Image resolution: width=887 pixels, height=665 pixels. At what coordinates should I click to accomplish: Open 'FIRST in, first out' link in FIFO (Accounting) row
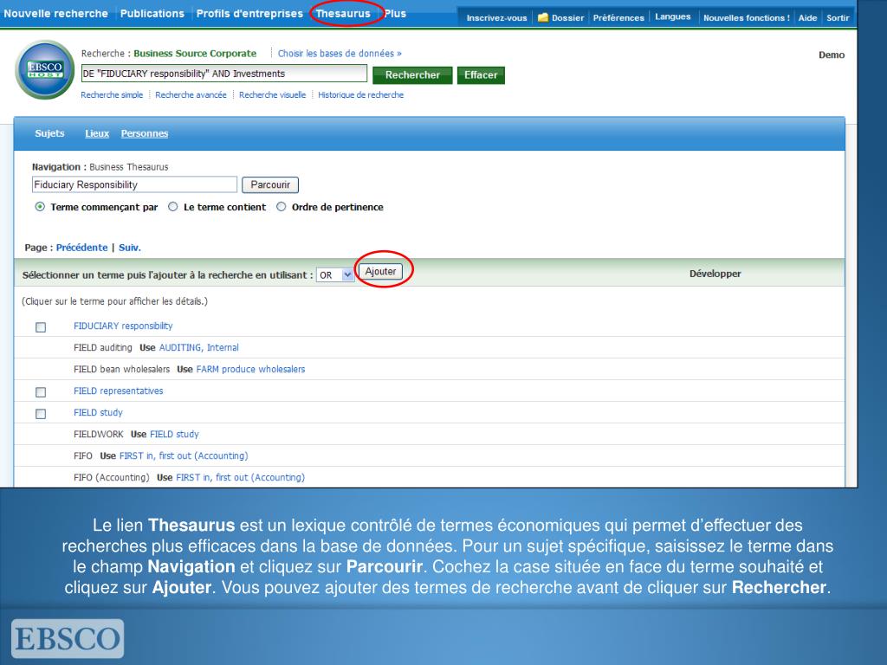coord(240,477)
